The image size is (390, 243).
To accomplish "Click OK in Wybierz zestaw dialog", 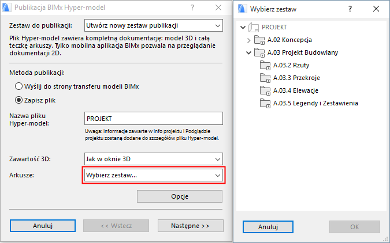I will (x=355, y=227).
